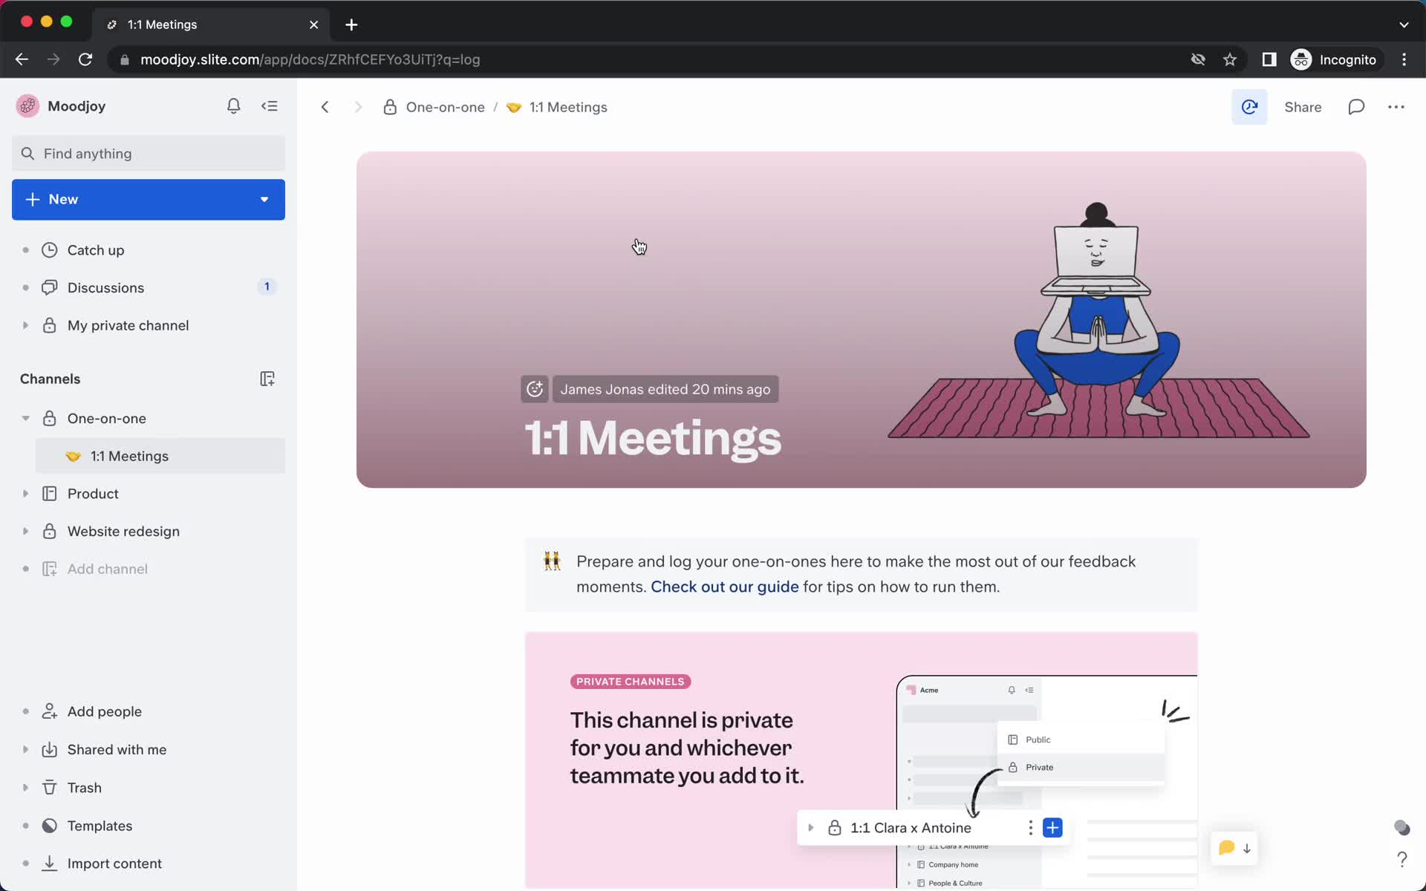1426x891 pixels.
Task: Click the Moodjoy app logo icon
Action: (x=27, y=105)
